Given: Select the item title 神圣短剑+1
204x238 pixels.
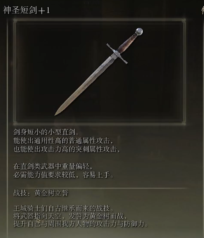Looking at the screenshot, I should pos(26,10).
